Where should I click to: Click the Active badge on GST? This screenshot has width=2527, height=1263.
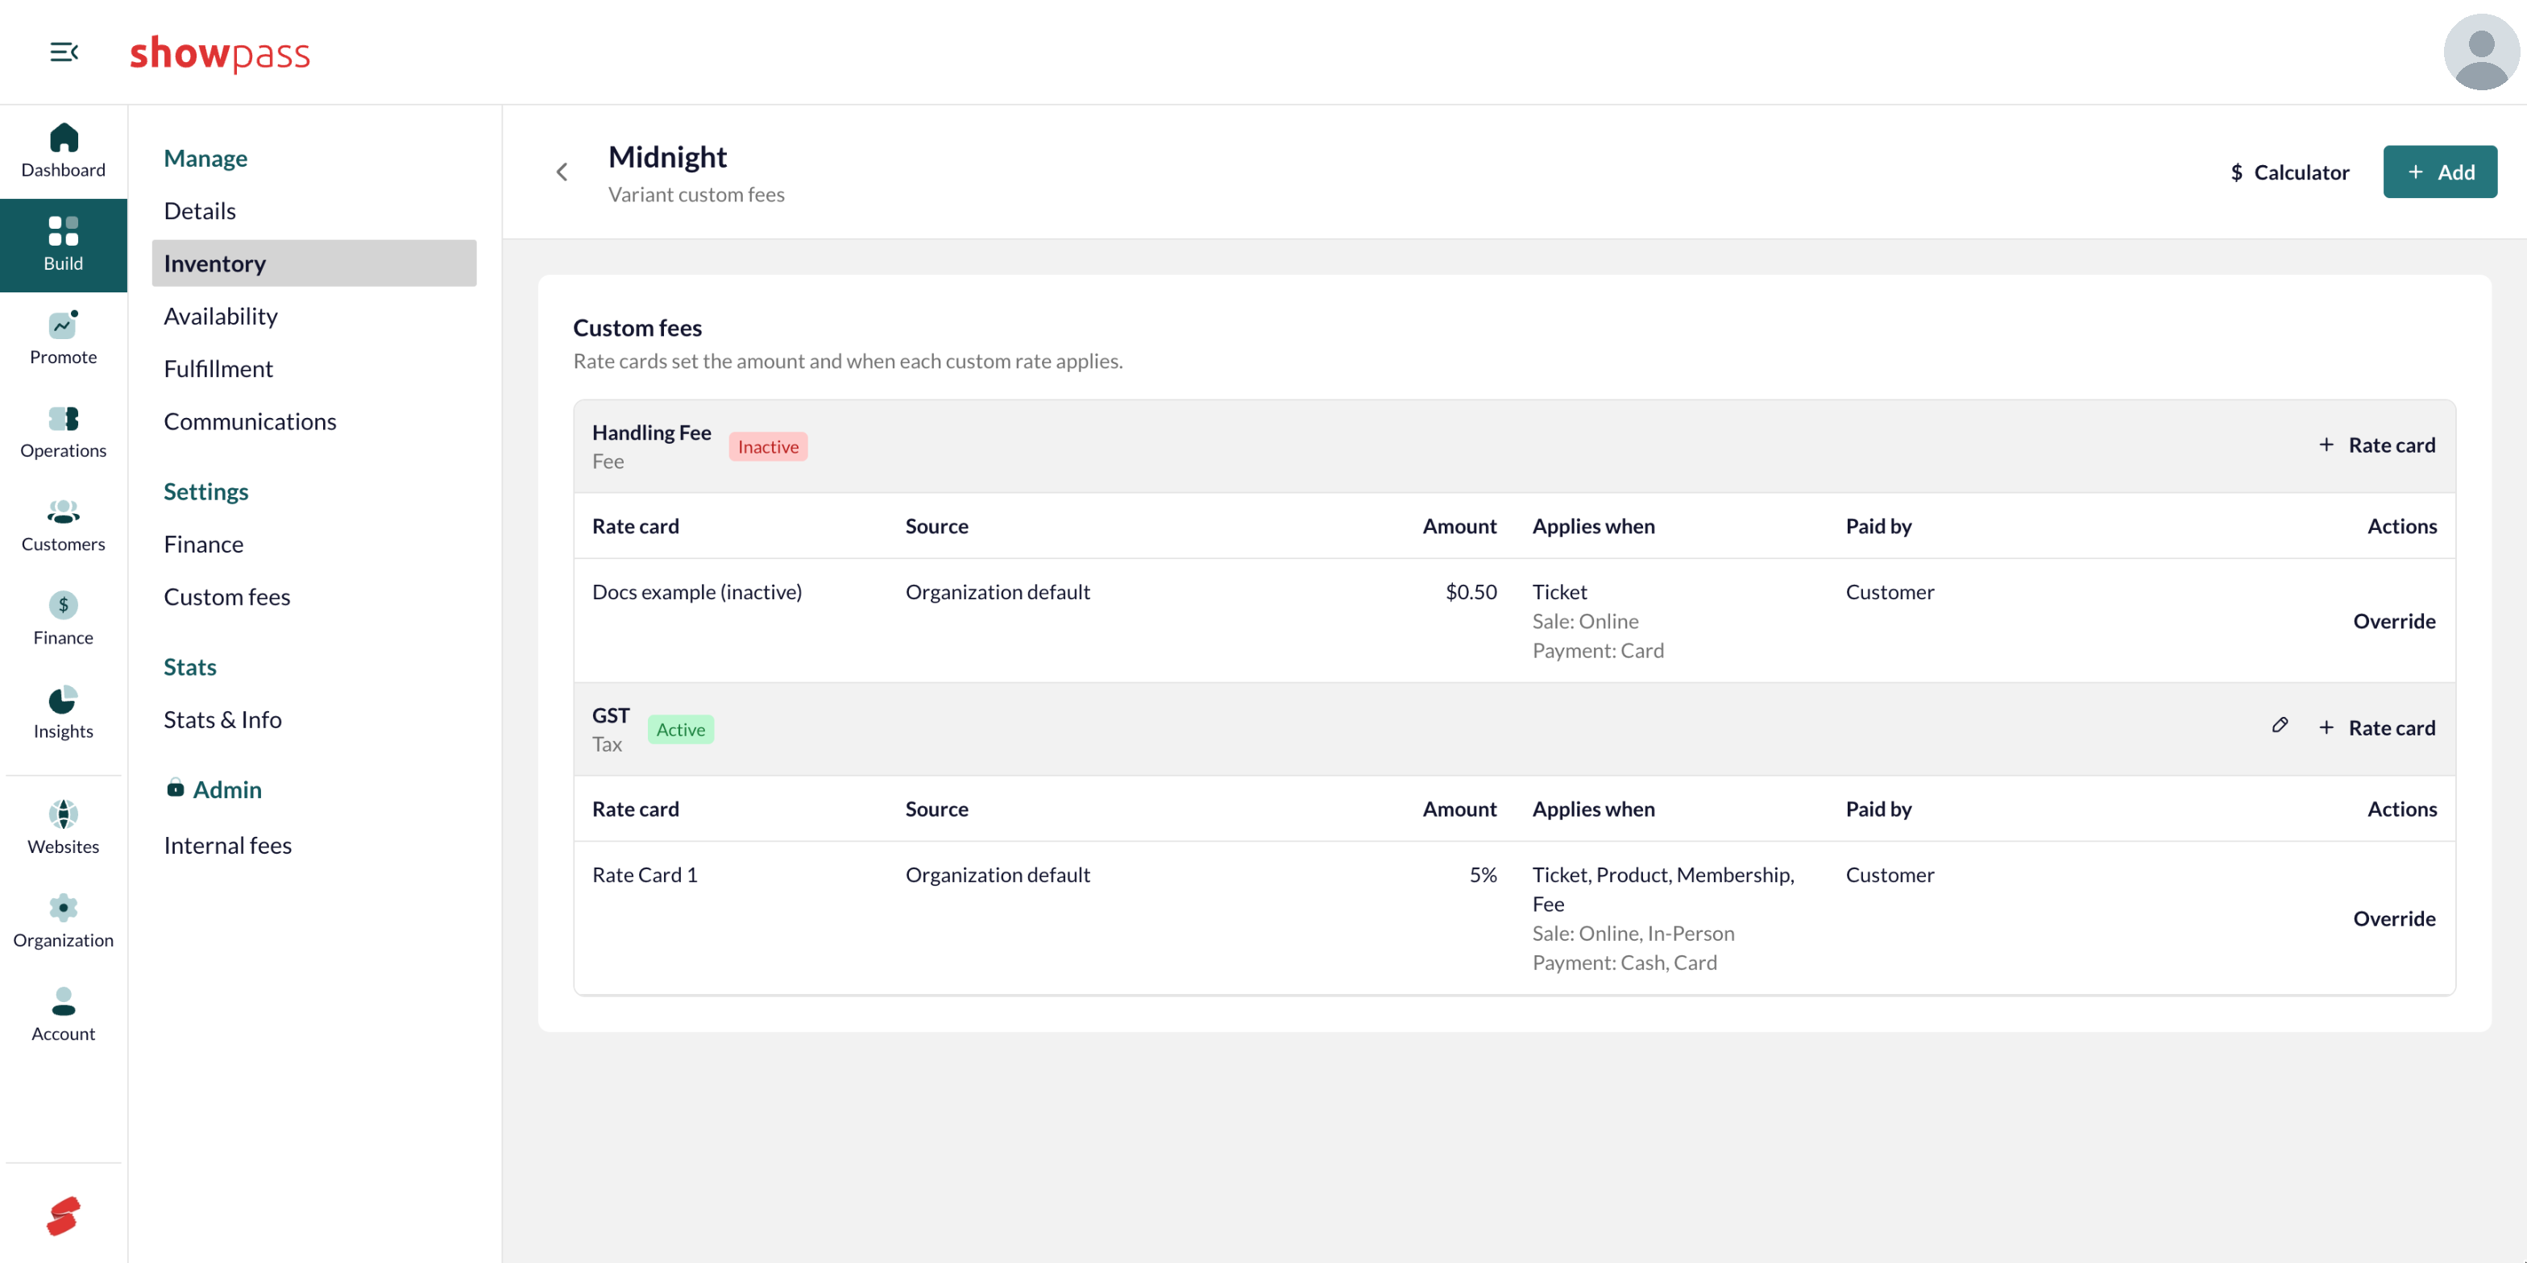click(x=680, y=730)
